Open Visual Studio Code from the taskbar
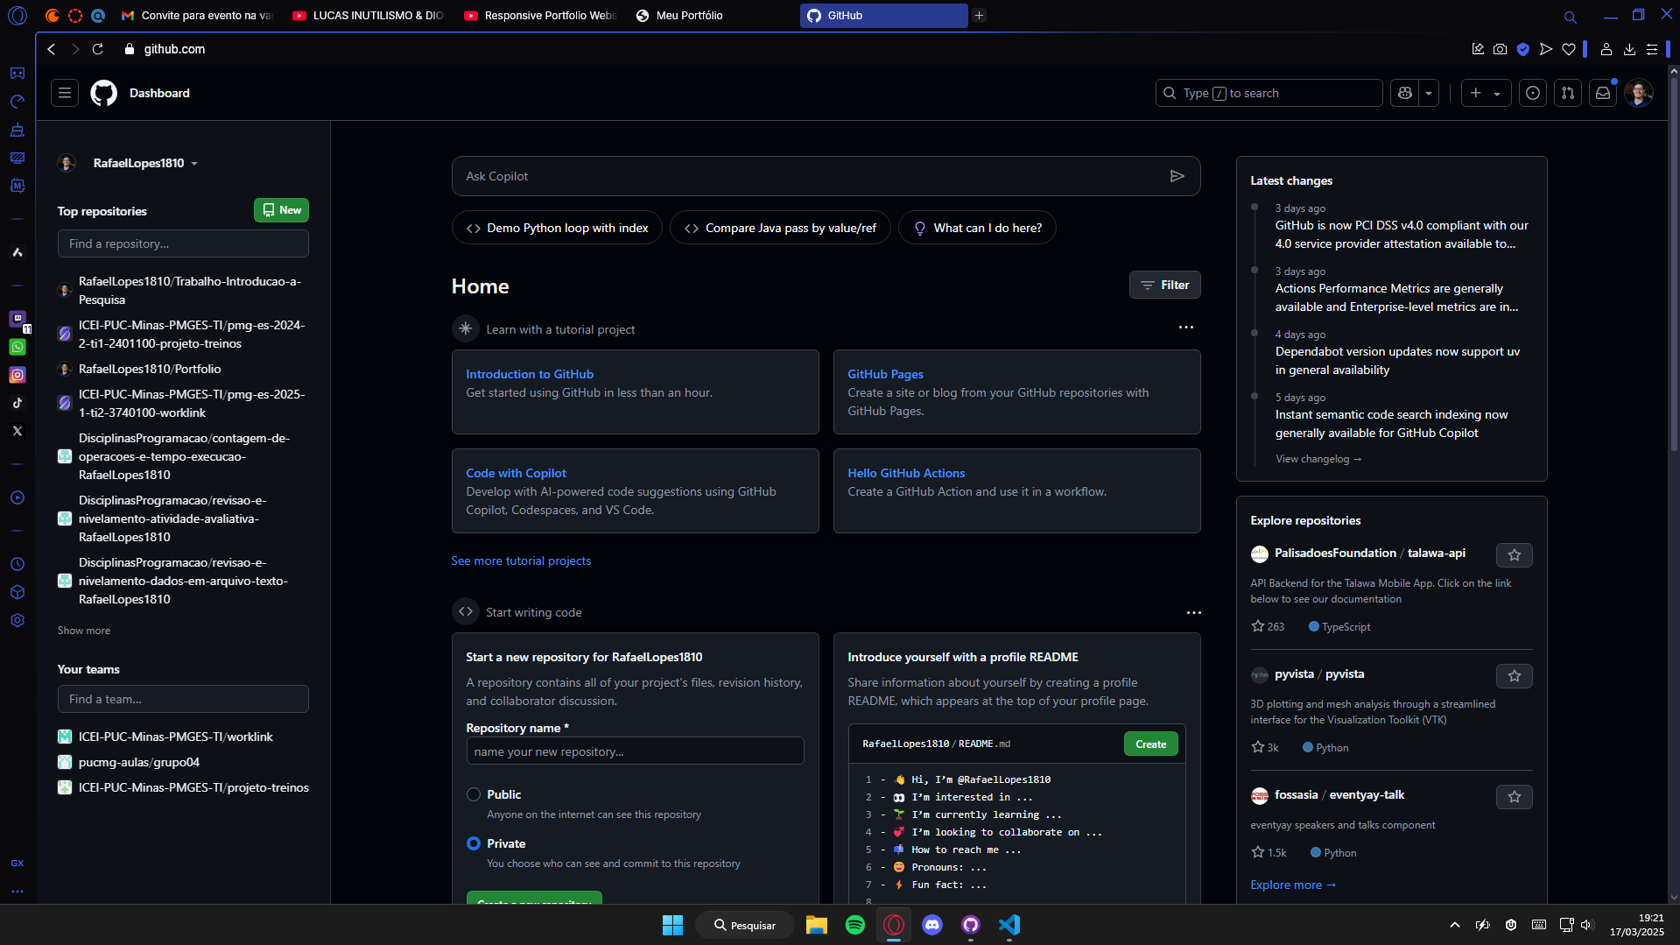This screenshot has height=945, width=1680. coord(1009,925)
